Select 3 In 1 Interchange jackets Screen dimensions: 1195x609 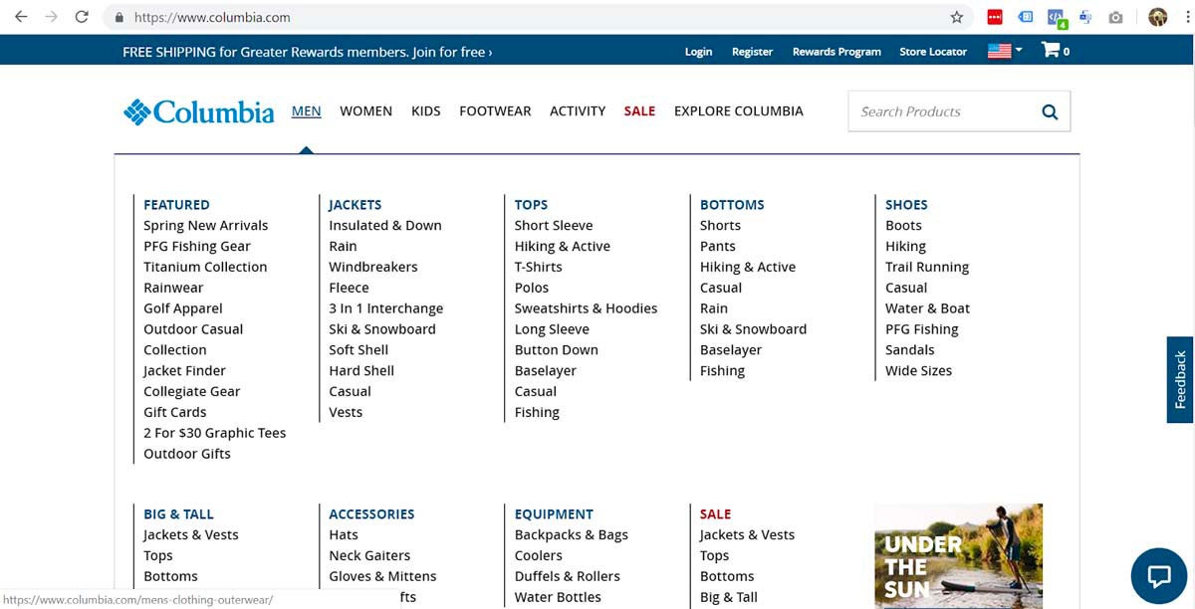coord(386,308)
